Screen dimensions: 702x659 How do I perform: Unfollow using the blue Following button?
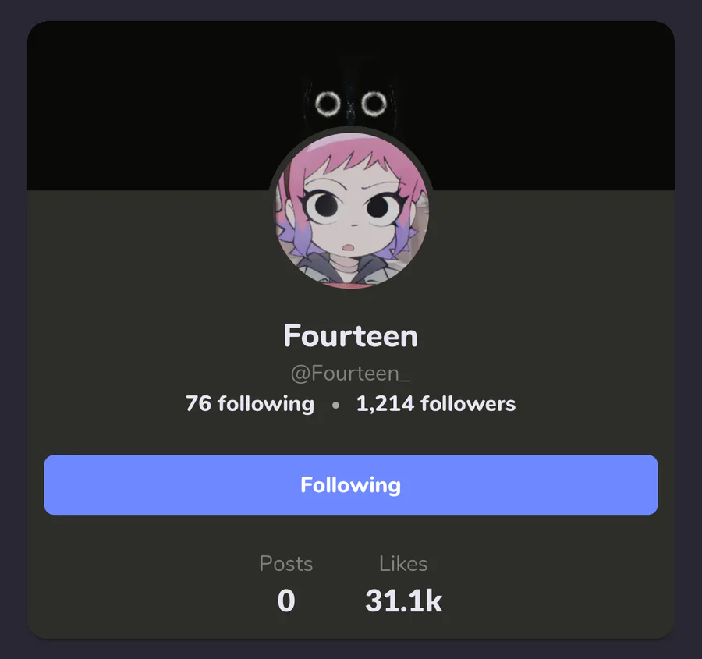point(350,485)
